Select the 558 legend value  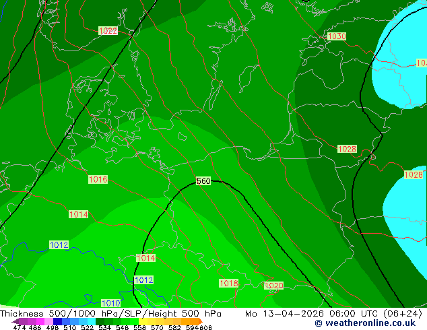point(139,327)
